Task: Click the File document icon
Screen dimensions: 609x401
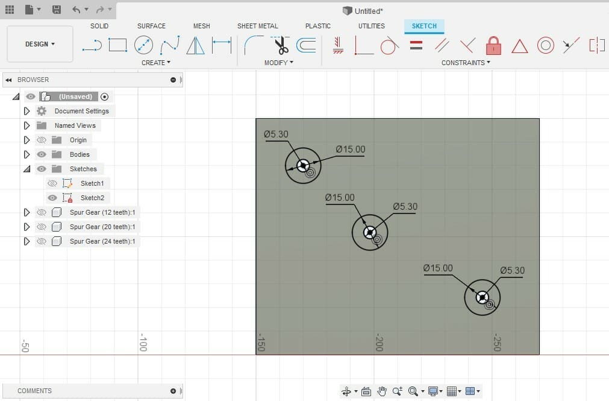Action: pos(29,9)
